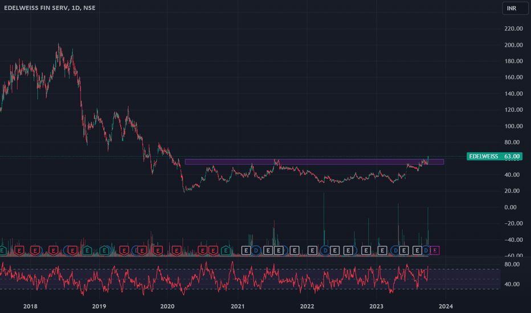Open the first grey earnings marker after 2021
Viewport: 531px width, 313px height.
[246, 250]
